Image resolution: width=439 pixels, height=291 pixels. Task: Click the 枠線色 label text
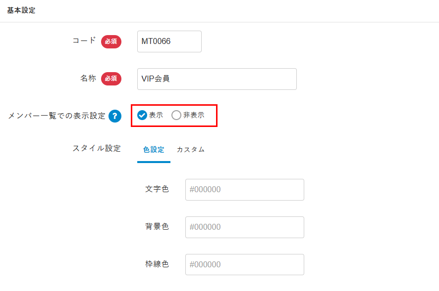(157, 264)
